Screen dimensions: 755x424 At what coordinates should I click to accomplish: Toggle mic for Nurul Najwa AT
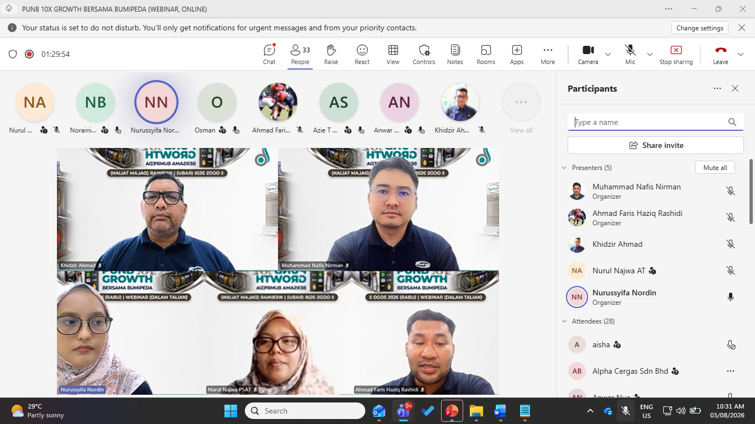coord(731,271)
